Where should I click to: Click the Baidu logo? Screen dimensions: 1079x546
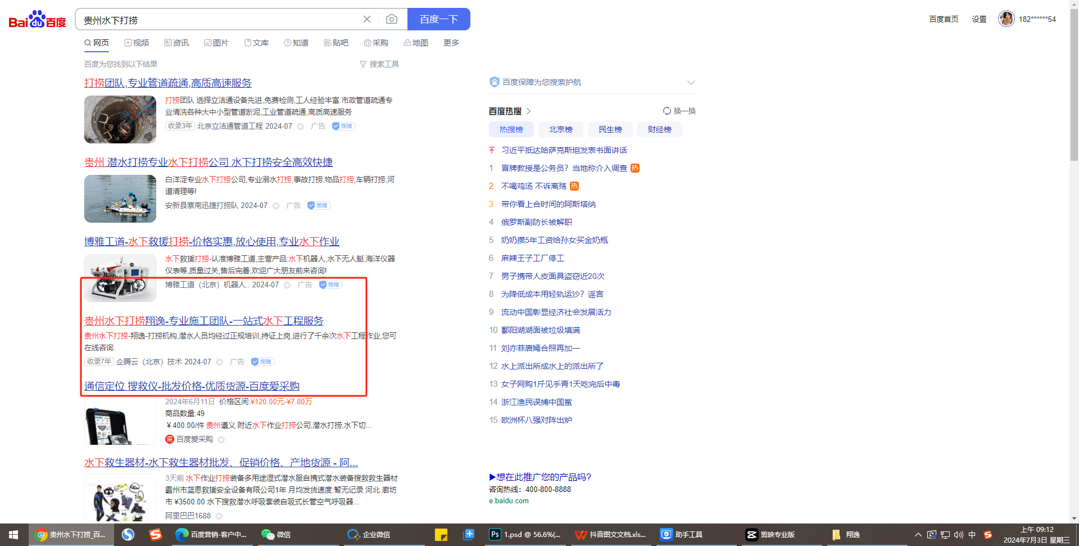pyautogui.click(x=37, y=20)
